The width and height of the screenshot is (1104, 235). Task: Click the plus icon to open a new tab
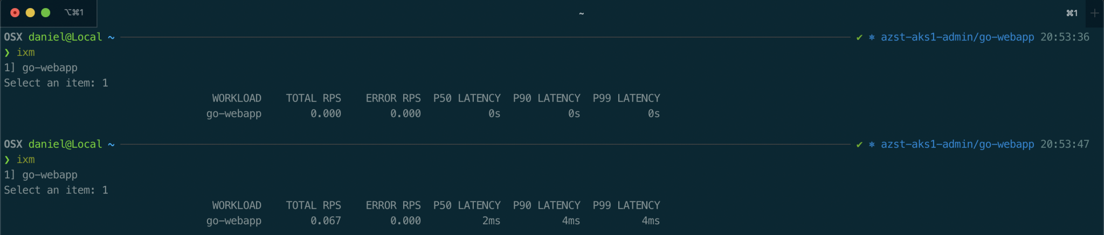pyautogui.click(x=1094, y=13)
